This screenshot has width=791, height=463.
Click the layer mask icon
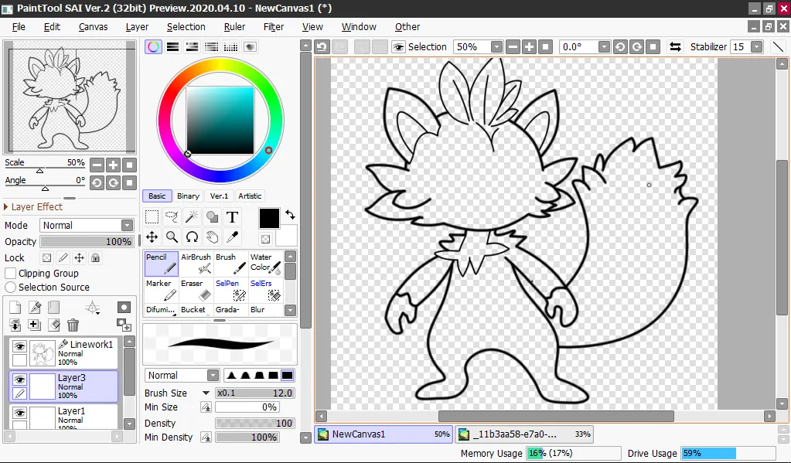124,307
